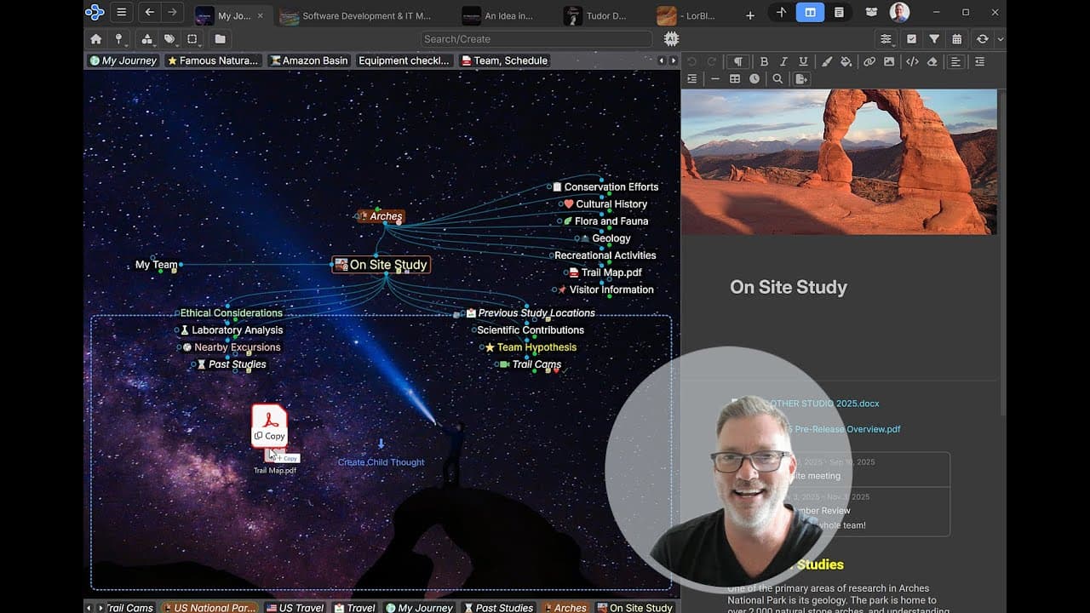The width and height of the screenshot is (1090, 613).
Task: Insert a table in the note
Action: [x=735, y=79]
